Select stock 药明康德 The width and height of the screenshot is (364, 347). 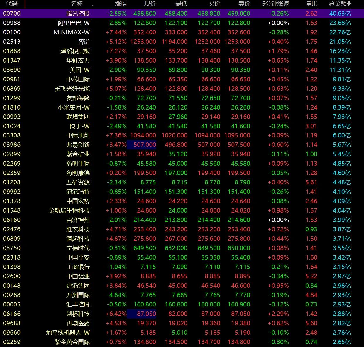tap(78, 173)
